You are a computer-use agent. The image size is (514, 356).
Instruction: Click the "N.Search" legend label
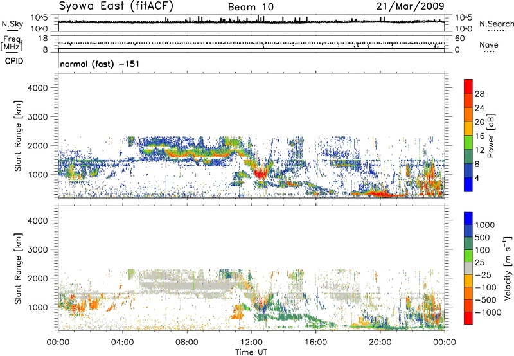click(496, 24)
